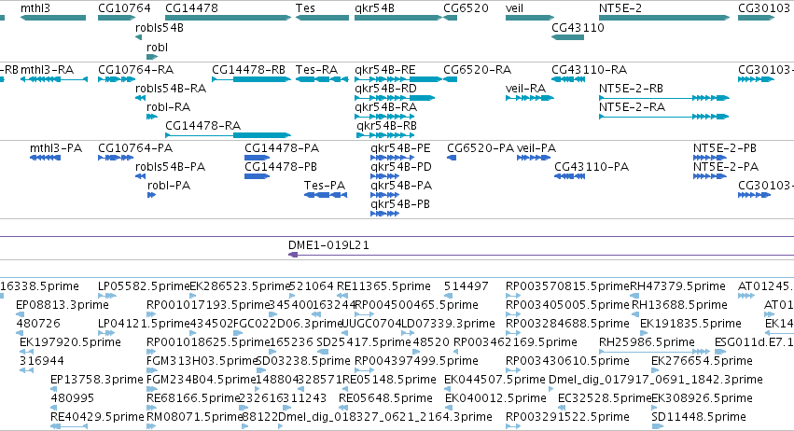This screenshot has width=794, height=431.
Task: Click the robl gene feature
Action: point(152,57)
